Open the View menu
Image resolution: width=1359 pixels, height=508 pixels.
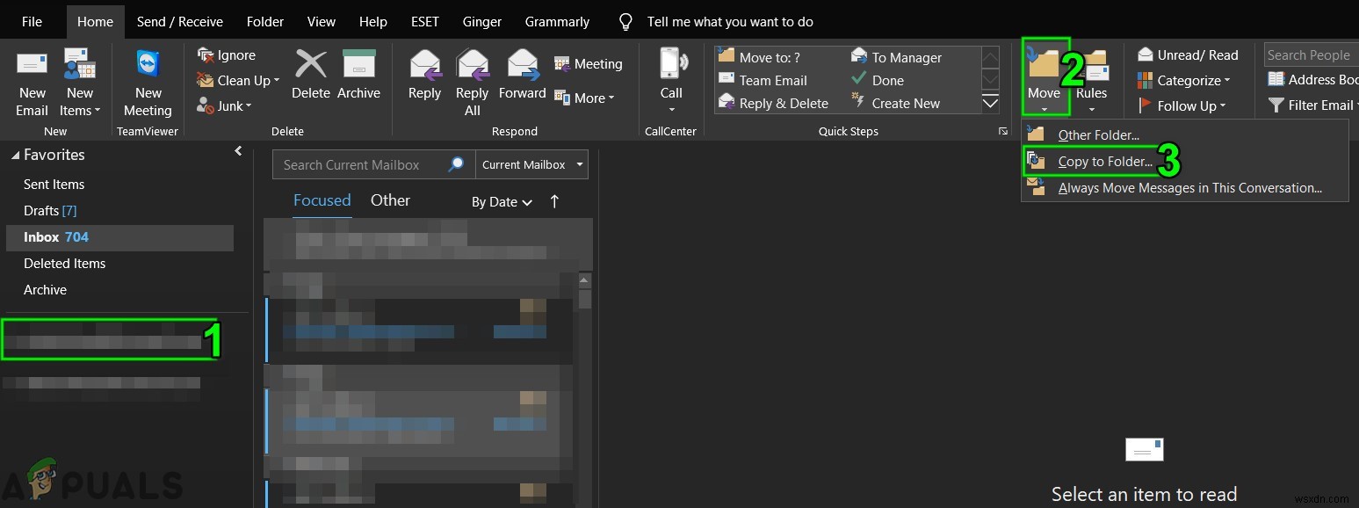coord(321,21)
